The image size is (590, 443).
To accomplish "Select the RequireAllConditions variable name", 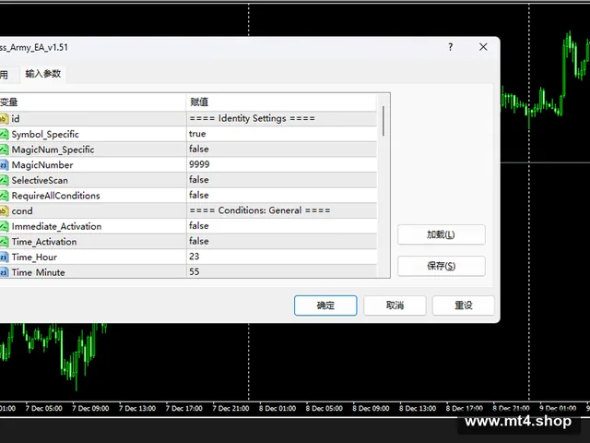I will pos(55,196).
